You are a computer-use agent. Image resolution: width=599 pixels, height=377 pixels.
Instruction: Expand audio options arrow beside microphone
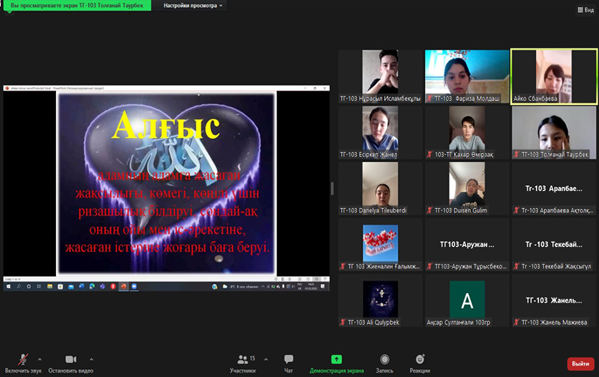[x=40, y=359]
